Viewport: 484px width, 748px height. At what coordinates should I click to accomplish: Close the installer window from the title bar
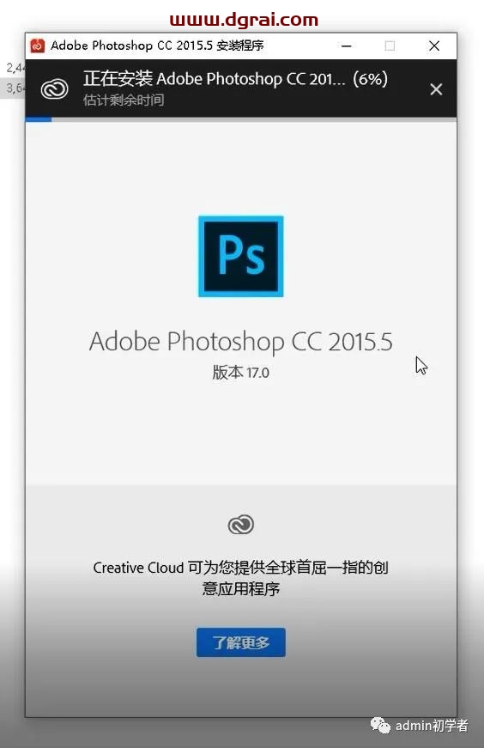point(434,46)
